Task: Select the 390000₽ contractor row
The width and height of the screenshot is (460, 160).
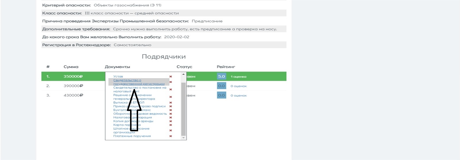Action: click(73, 86)
